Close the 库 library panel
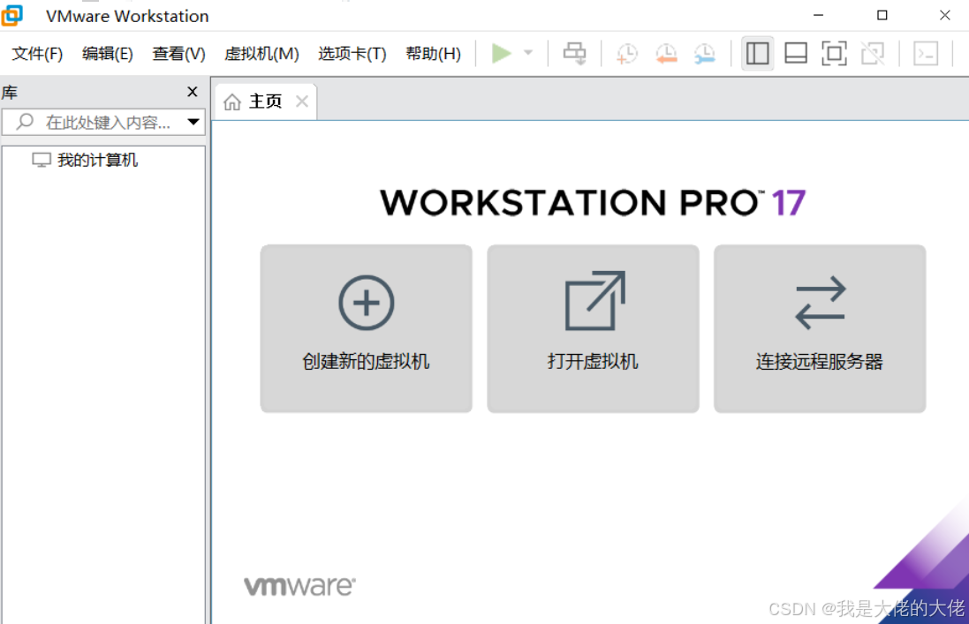 (193, 92)
